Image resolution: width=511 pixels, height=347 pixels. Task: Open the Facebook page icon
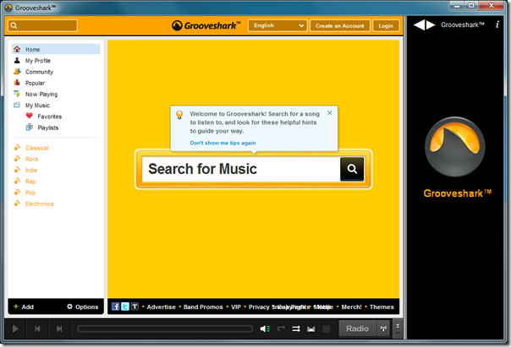pyautogui.click(x=115, y=306)
